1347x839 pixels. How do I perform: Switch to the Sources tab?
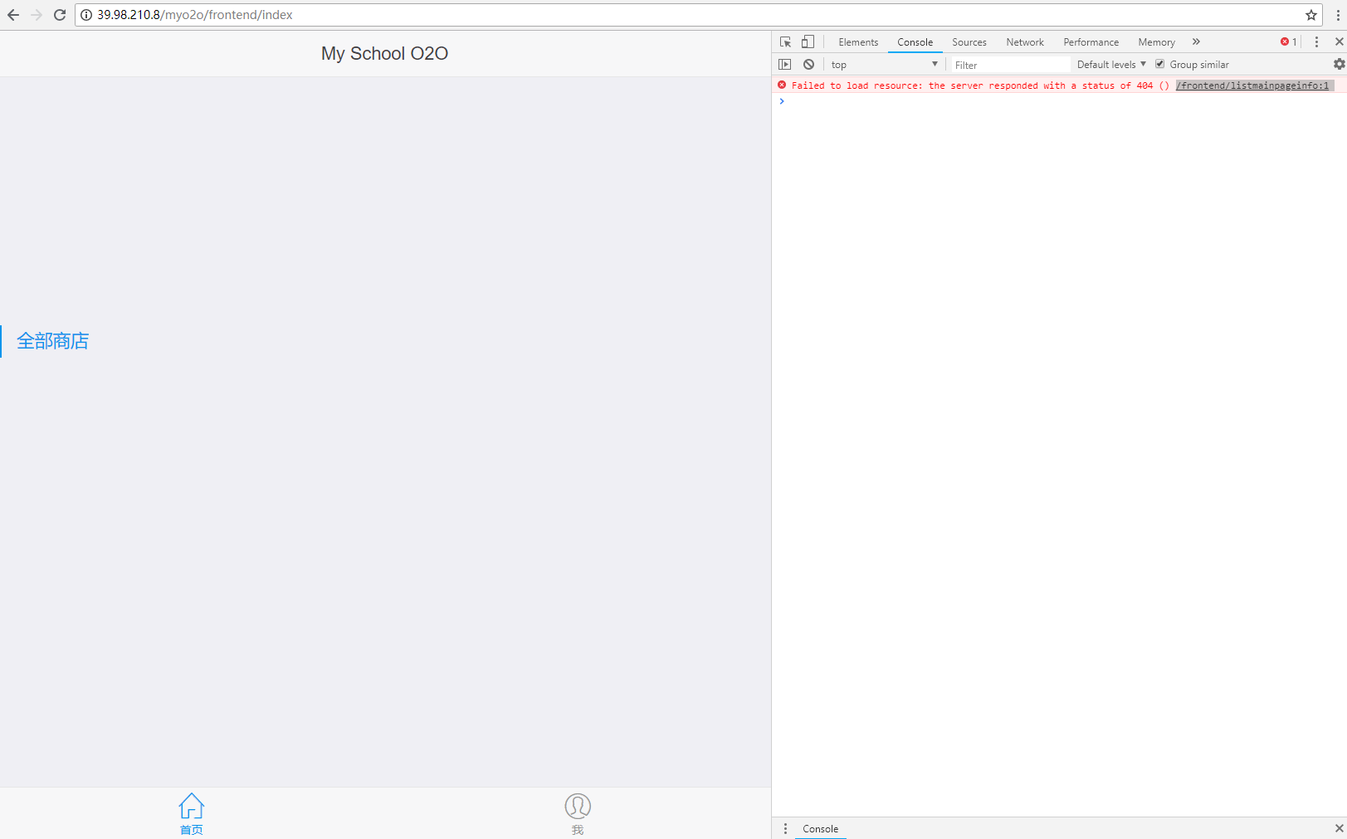pos(969,42)
